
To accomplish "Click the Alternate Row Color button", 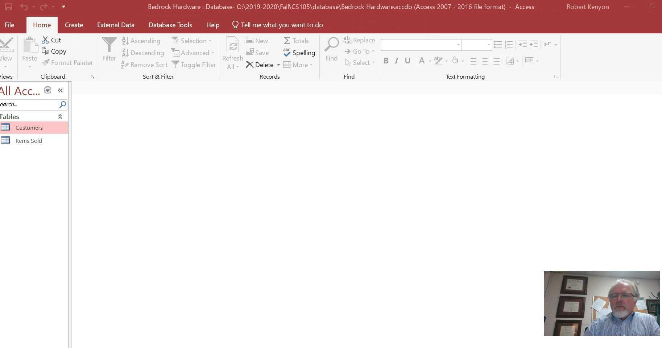I will coord(529,60).
